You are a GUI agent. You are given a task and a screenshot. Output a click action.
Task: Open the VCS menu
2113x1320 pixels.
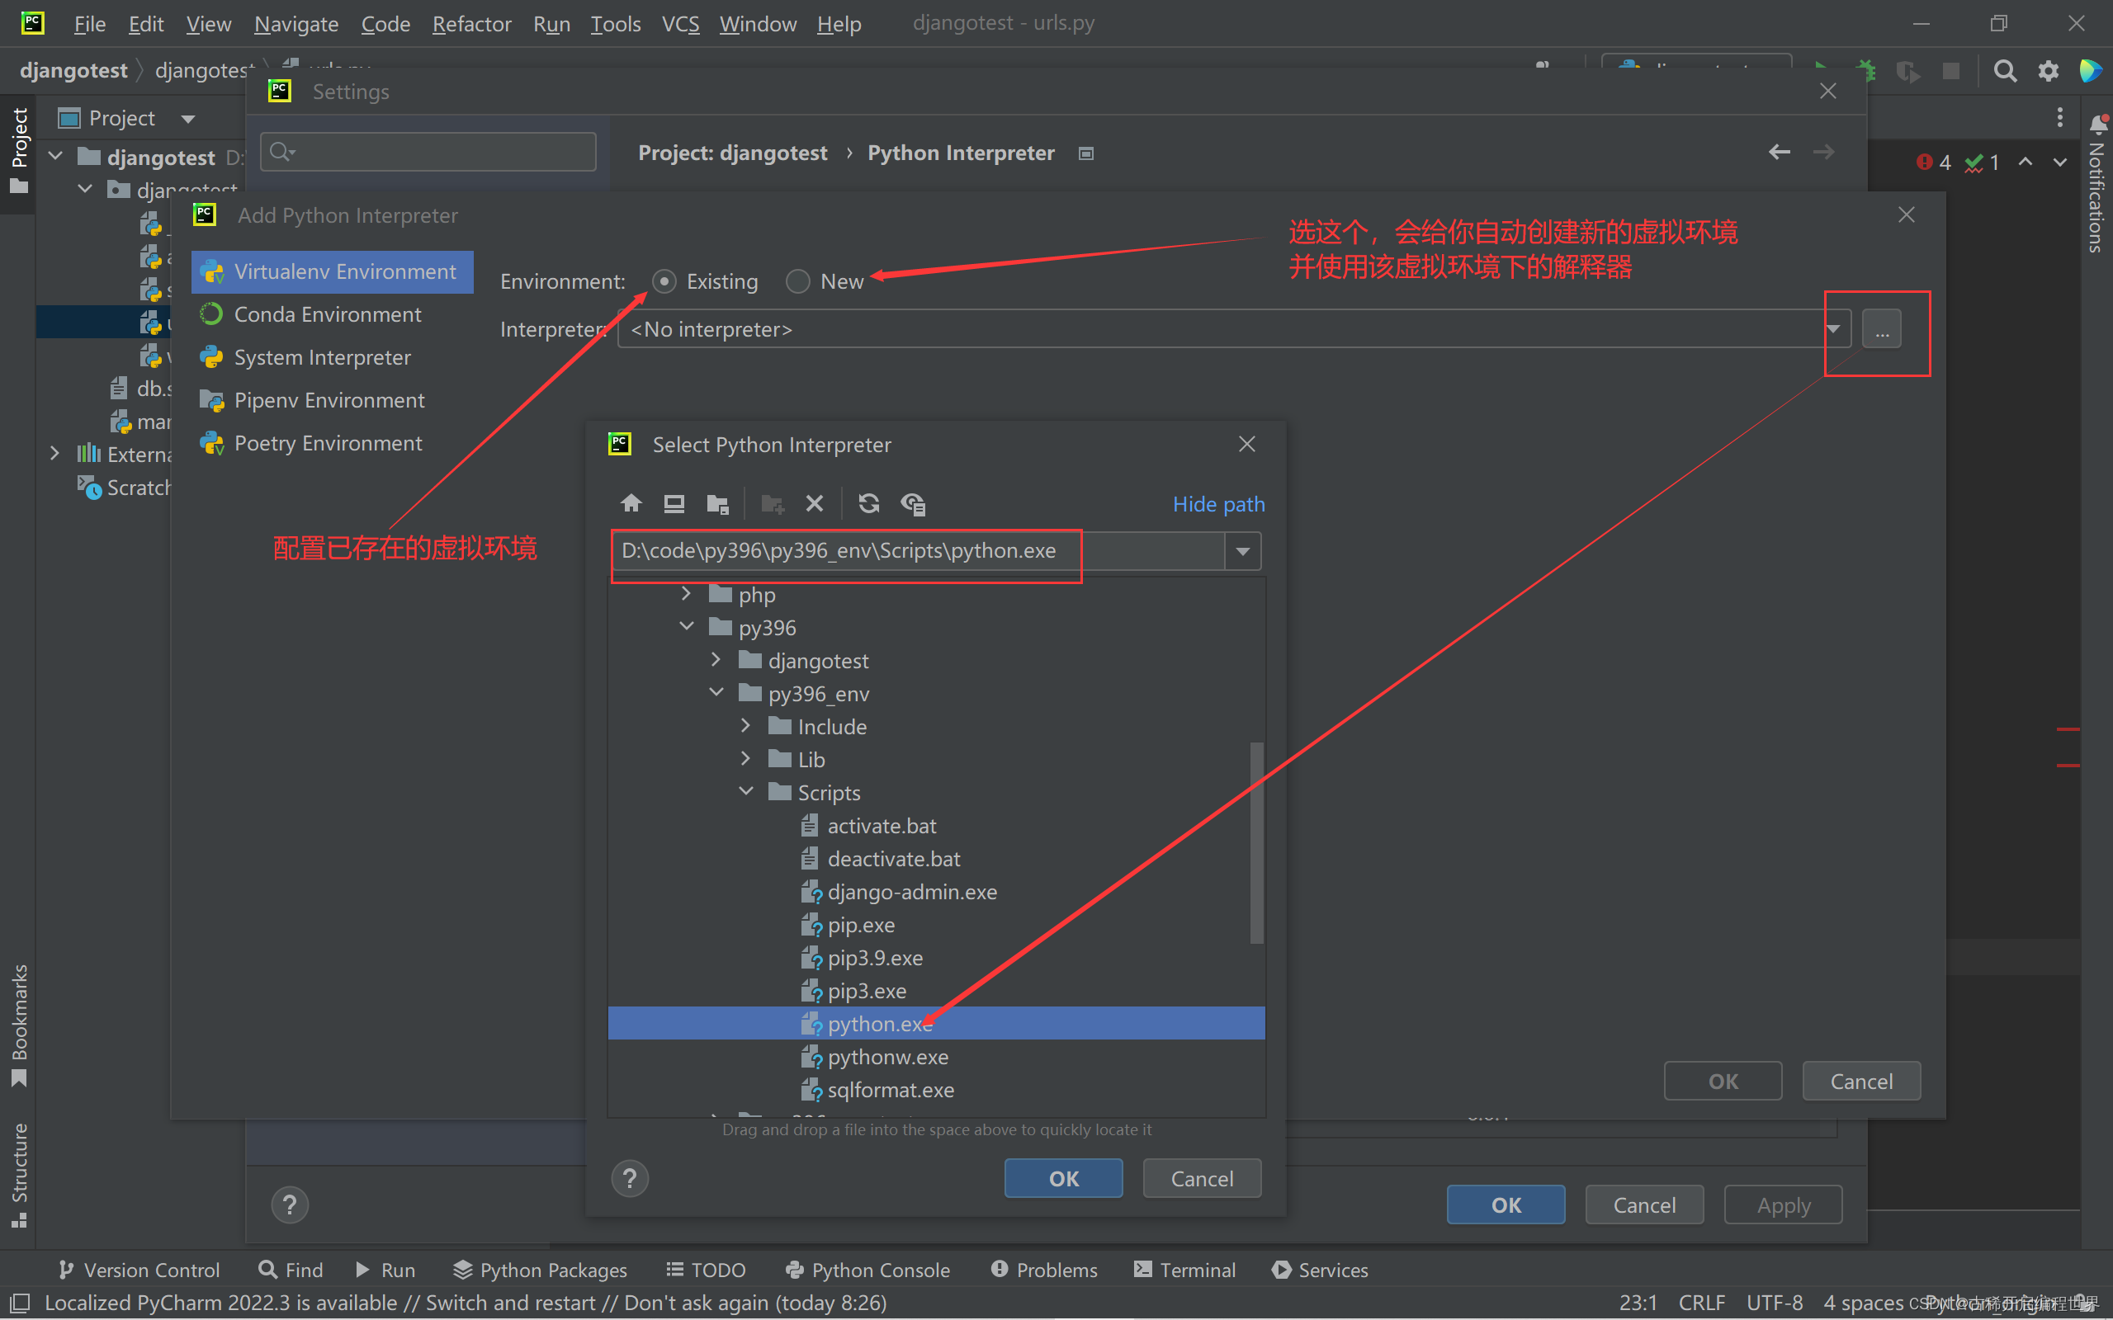680,24
